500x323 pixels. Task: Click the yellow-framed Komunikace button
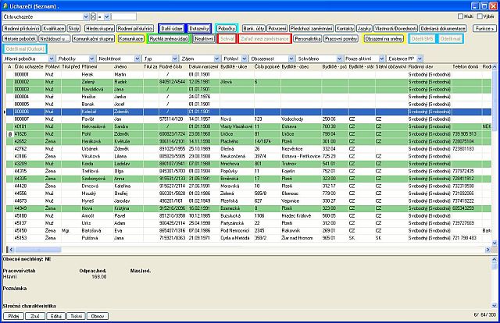[x=131, y=39]
